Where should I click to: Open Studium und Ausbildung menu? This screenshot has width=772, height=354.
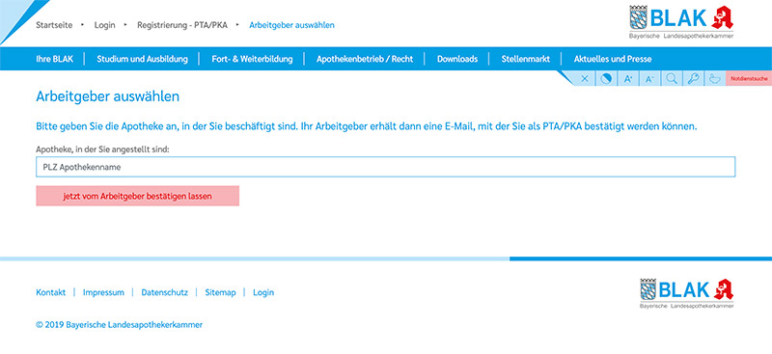click(x=142, y=59)
